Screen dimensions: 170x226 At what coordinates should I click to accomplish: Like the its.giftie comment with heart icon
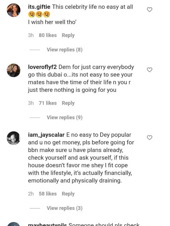[150, 10]
